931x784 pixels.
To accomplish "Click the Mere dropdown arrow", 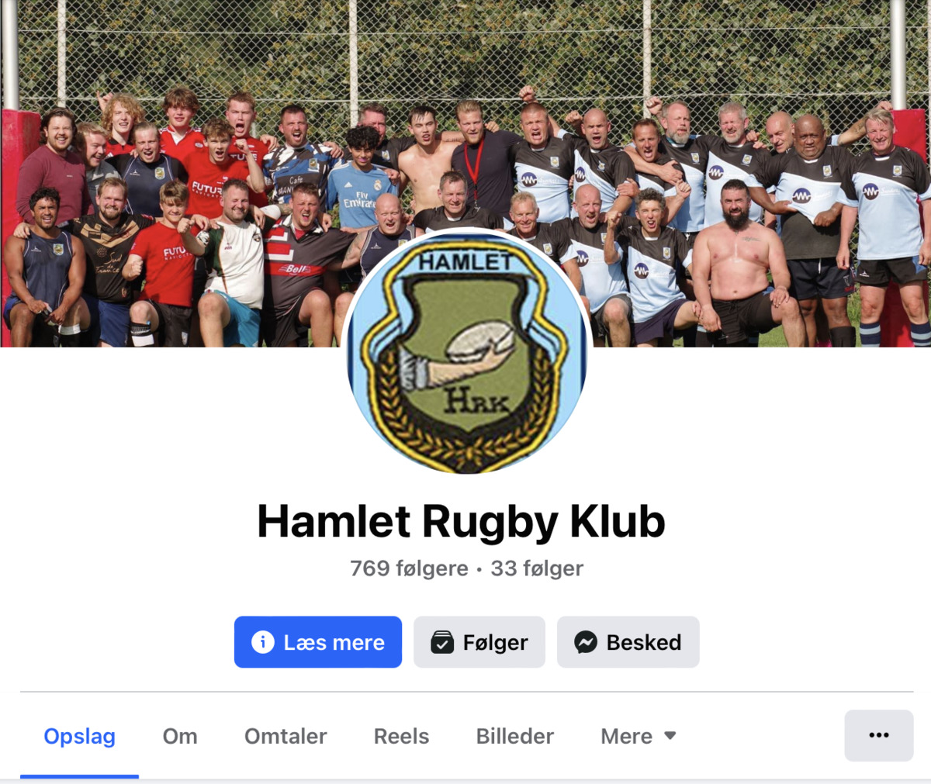I will click(670, 735).
